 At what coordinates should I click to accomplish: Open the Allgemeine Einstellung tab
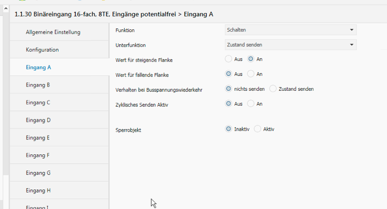click(53, 32)
